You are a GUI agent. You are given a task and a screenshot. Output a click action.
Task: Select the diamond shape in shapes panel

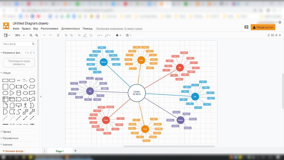pyautogui.click(x=25, y=87)
